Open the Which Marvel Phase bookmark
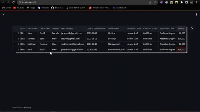Screen dimensions: 200x112 pyautogui.click(x=99, y=8)
